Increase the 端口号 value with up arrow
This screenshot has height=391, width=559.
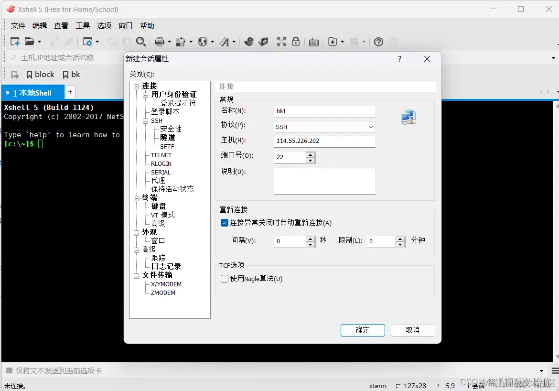pos(311,154)
